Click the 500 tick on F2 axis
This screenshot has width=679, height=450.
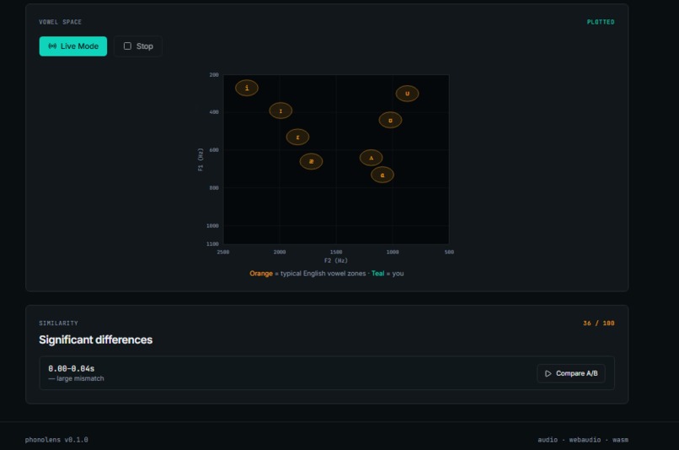449,252
